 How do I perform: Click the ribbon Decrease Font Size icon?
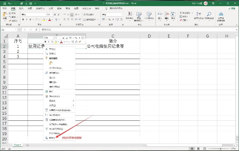click(x=59, y=15)
